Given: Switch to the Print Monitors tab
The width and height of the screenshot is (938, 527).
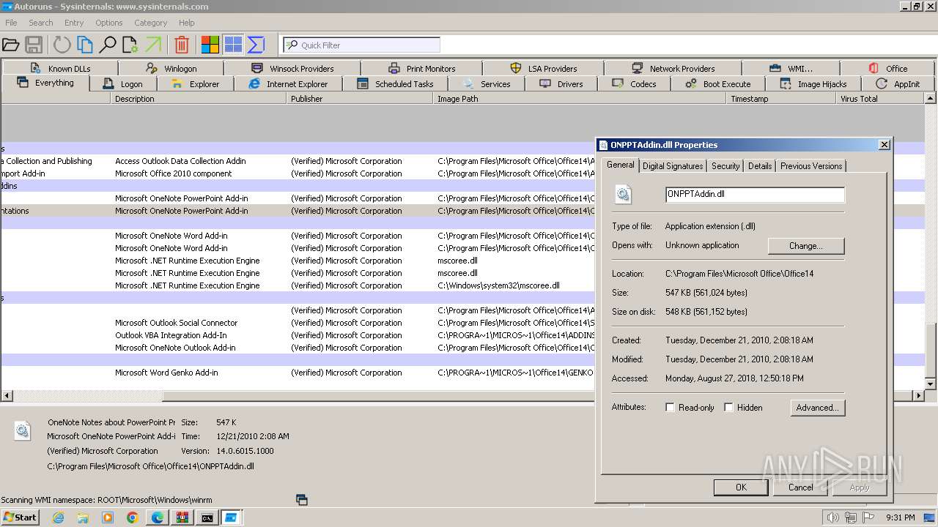Looking at the screenshot, I should tap(422, 68).
